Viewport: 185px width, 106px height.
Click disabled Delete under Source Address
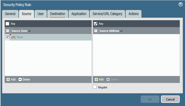click(112, 79)
